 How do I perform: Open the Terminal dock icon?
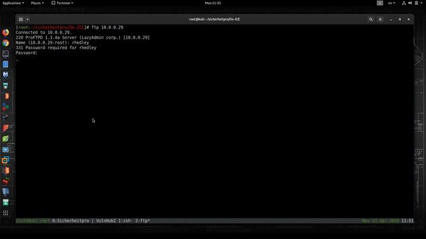(x=5, y=54)
